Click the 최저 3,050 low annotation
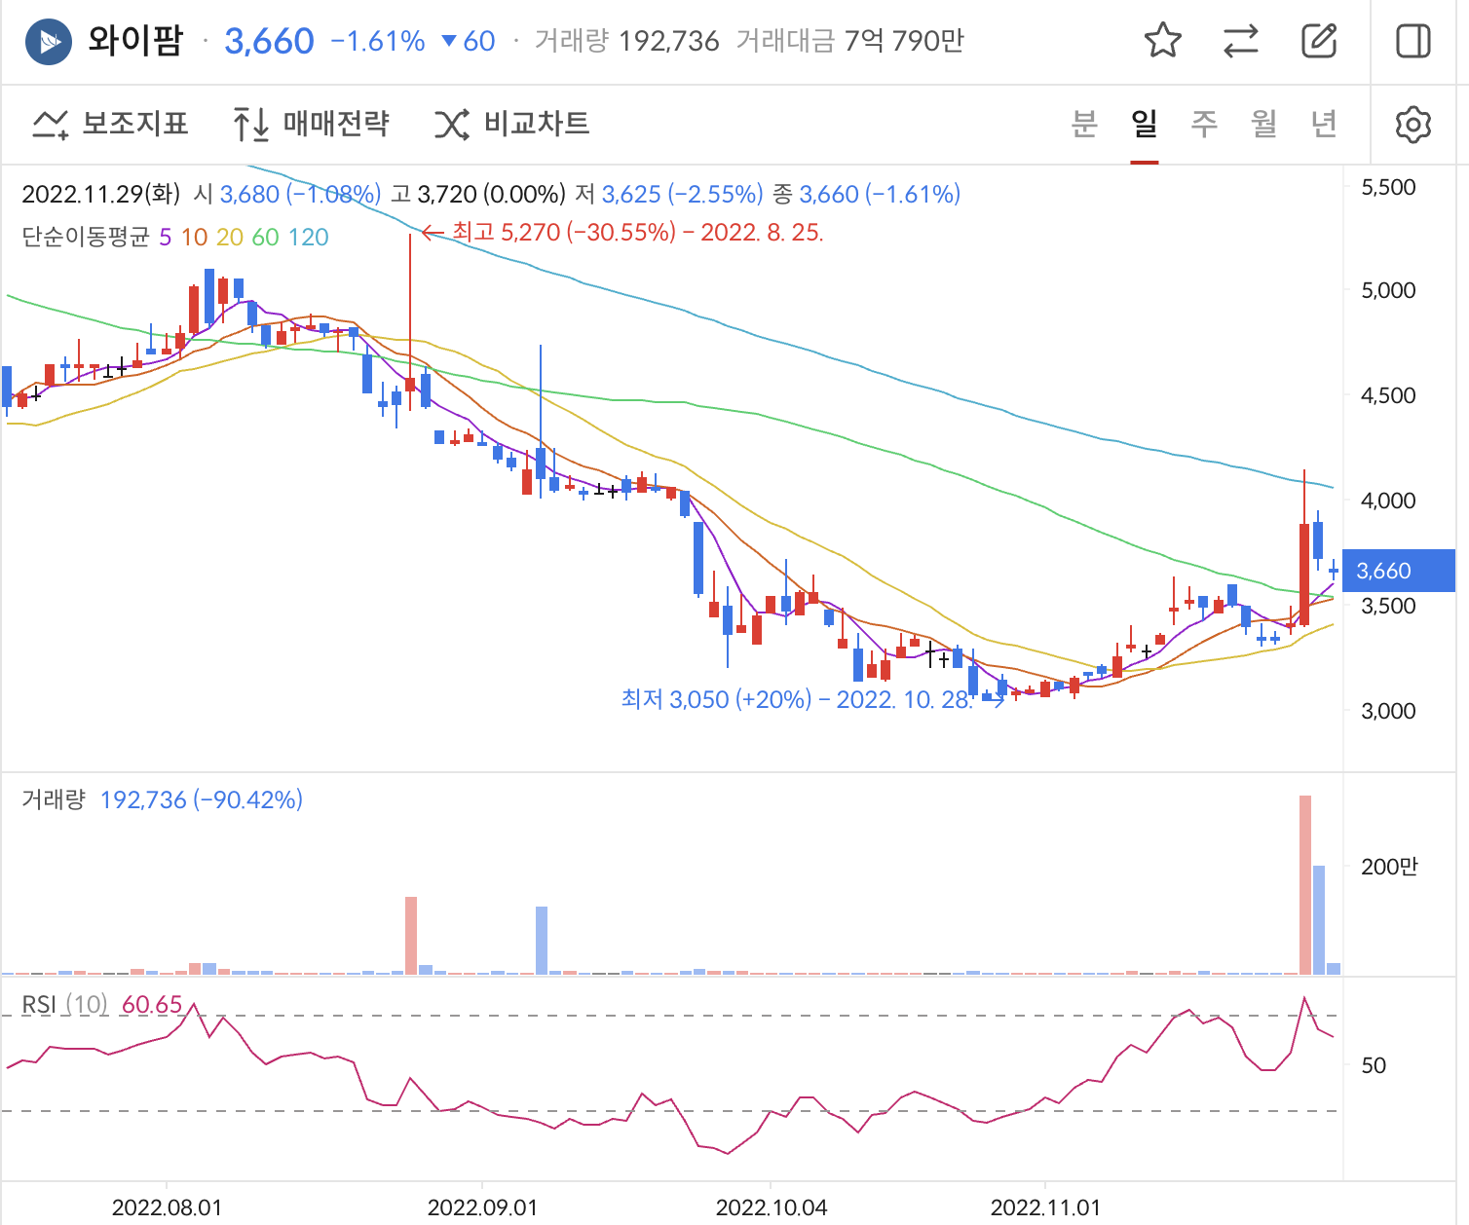Screen dimensions: 1469x1225 797,699
